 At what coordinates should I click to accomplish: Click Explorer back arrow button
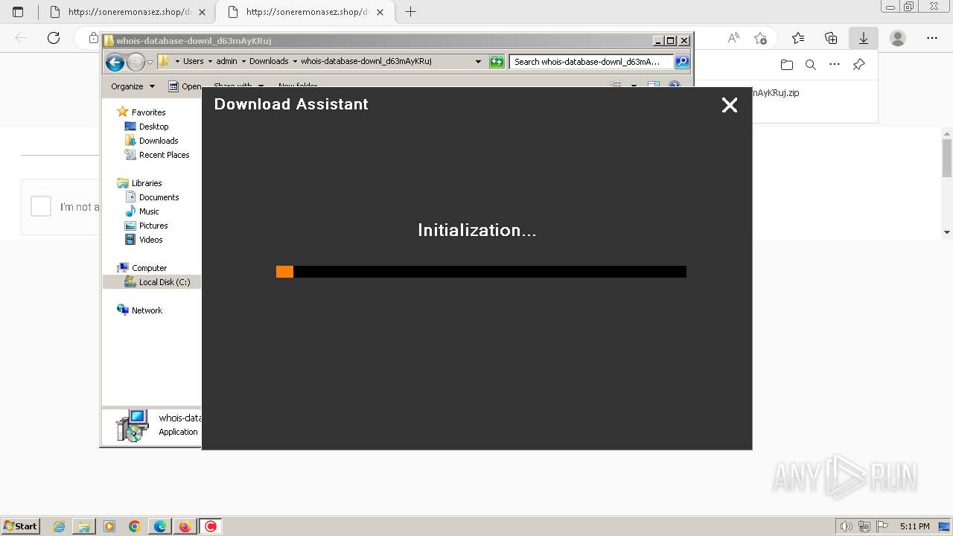pos(115,62)
